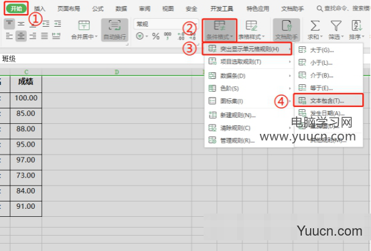This screenshot has width=371, height=251.
Task: Toggle center horizontal alignment button
Action: pos(21,36)
